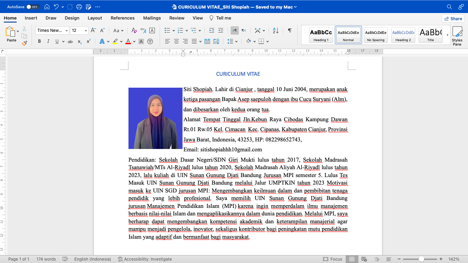Center-align text with the Center icon

point(176,41)
